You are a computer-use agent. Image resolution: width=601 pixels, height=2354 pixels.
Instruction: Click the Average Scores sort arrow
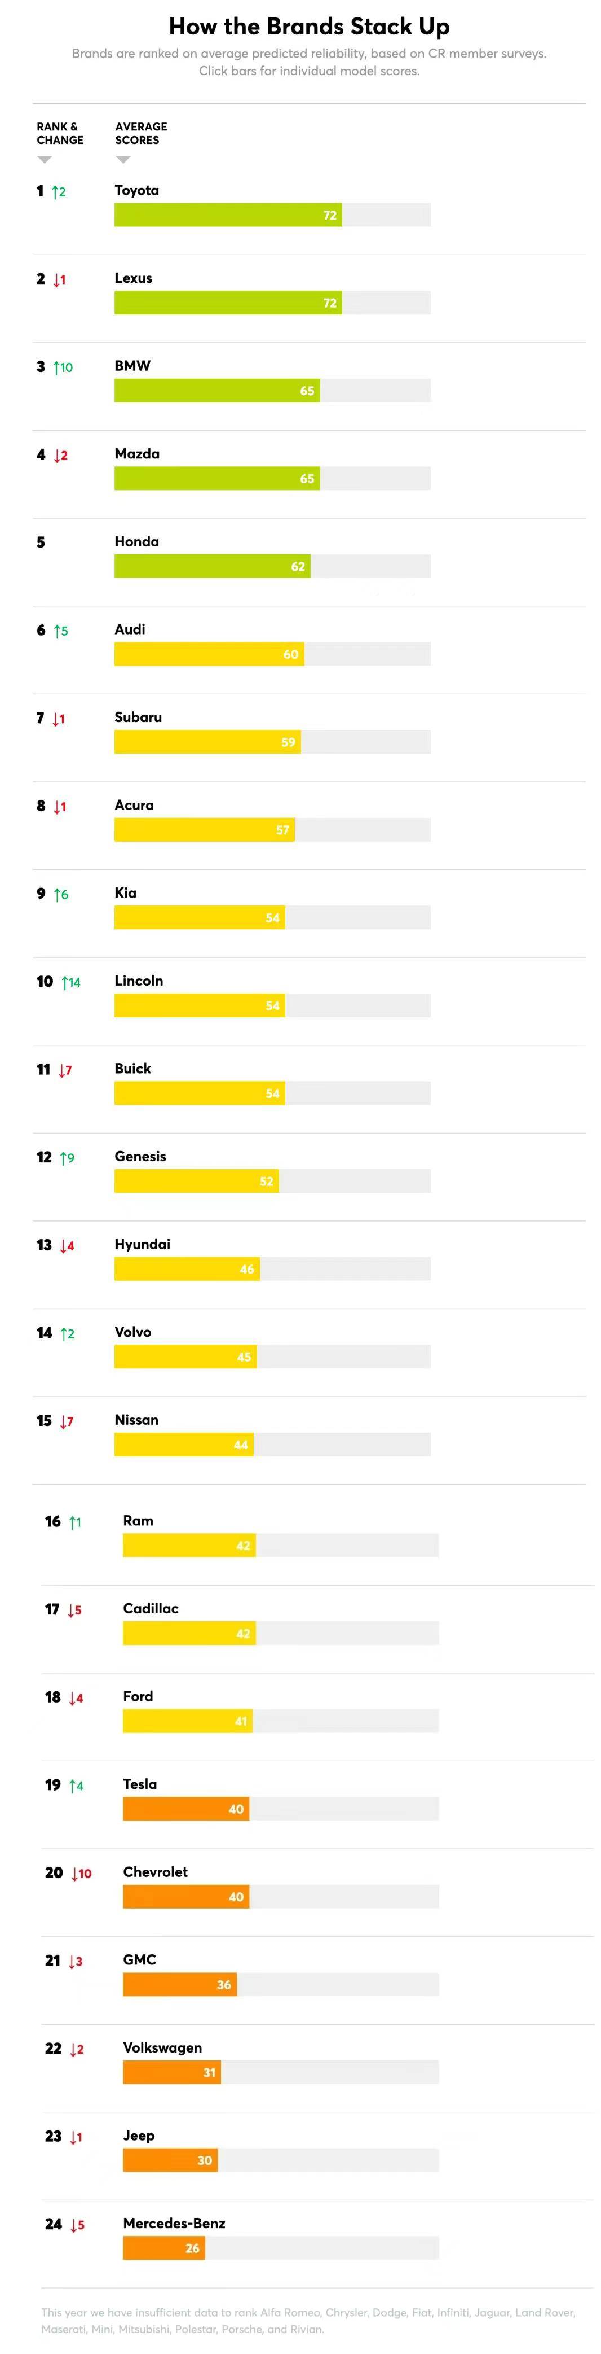click(123, 159)
